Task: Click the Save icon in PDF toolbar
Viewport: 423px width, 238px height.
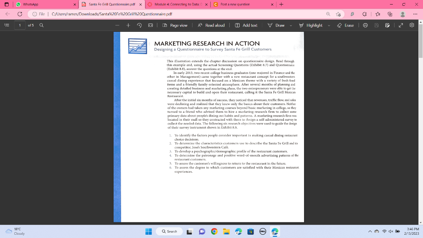Action: (376, 25)
